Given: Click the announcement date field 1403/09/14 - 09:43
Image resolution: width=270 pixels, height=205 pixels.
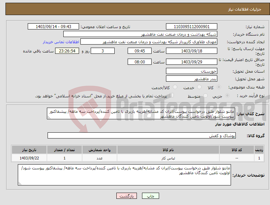Looking at the screenshot, I should click(x=53, y=27).
